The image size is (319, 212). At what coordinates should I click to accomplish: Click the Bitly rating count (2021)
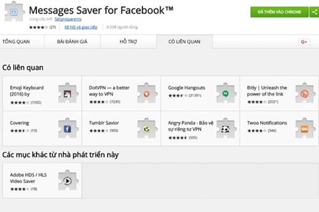(273, 102)
